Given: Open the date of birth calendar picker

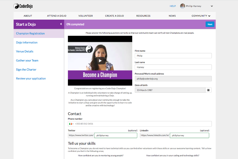Looking at the screenshot, I should 208,90.
